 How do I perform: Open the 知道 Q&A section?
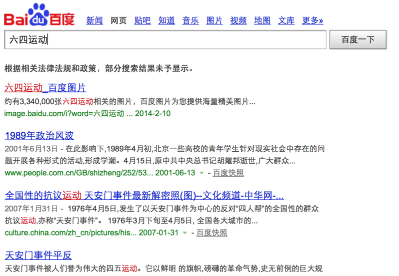click(166, 20)
